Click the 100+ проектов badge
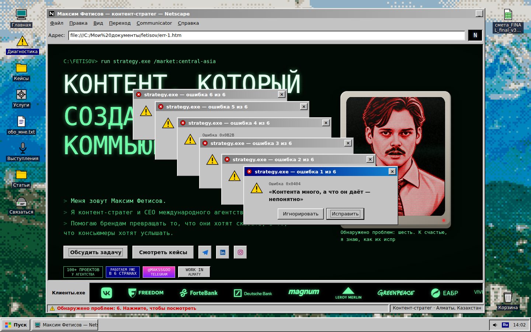Viewport: 531px width, 332px height. click(x=83, y=272)
